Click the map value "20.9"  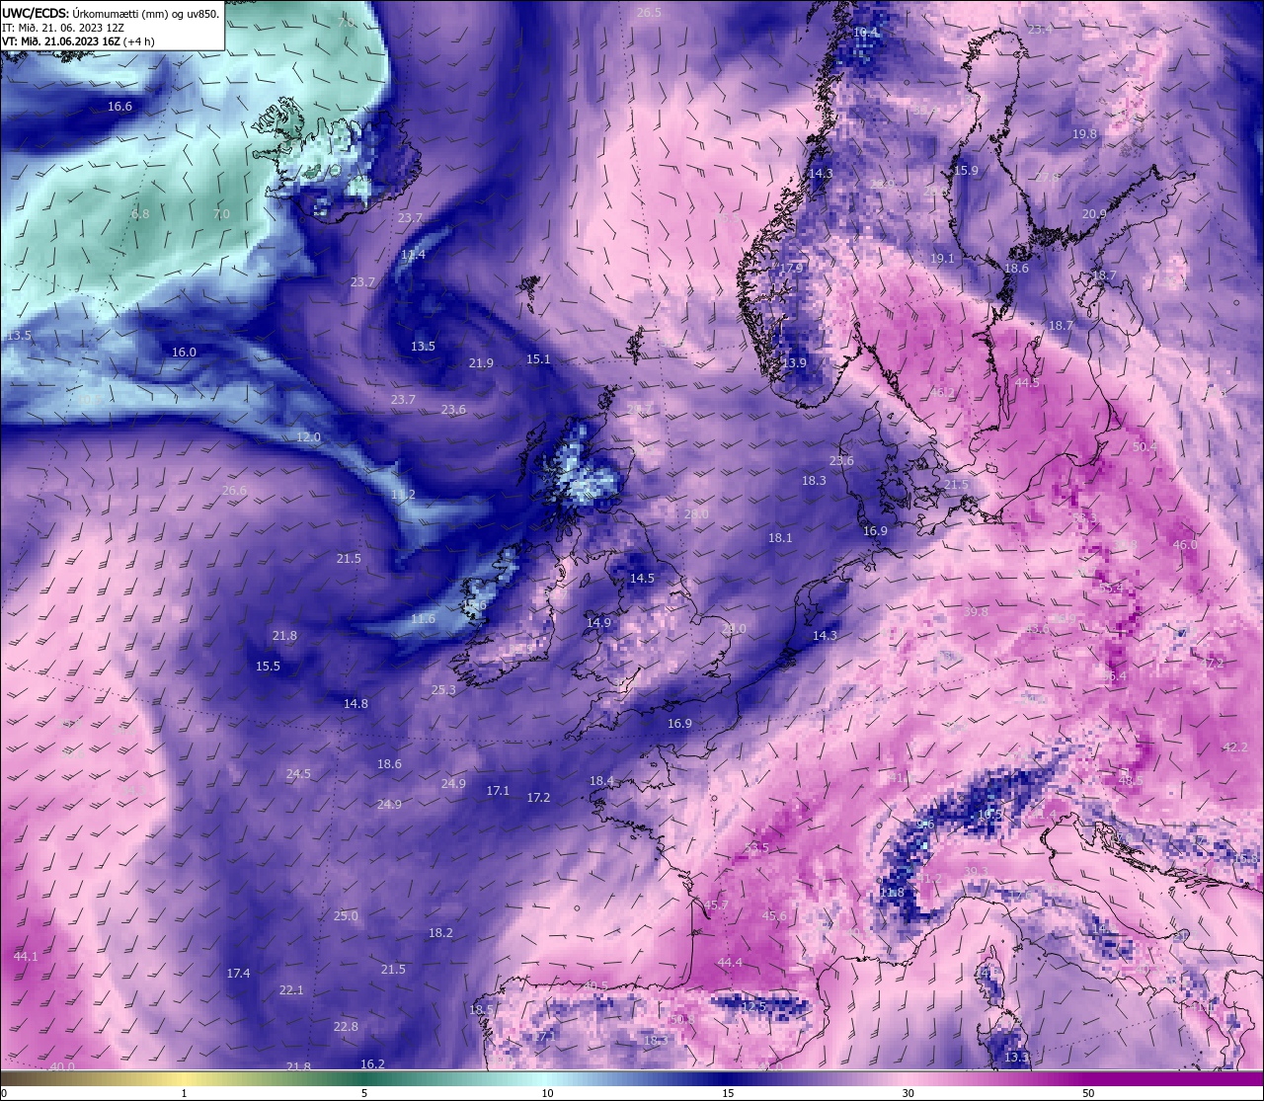1094,214
